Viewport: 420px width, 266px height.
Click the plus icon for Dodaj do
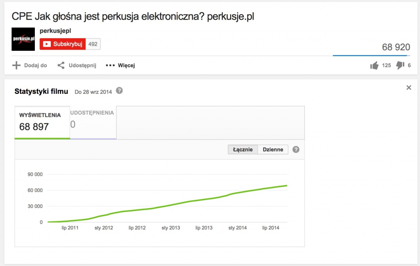click(x=16, y=66)
